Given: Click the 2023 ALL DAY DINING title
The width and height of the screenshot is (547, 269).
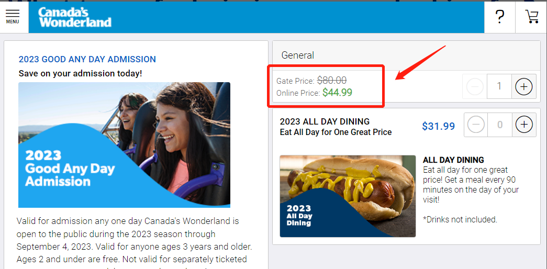Looking at the screenshot, I should pos(325,122).
